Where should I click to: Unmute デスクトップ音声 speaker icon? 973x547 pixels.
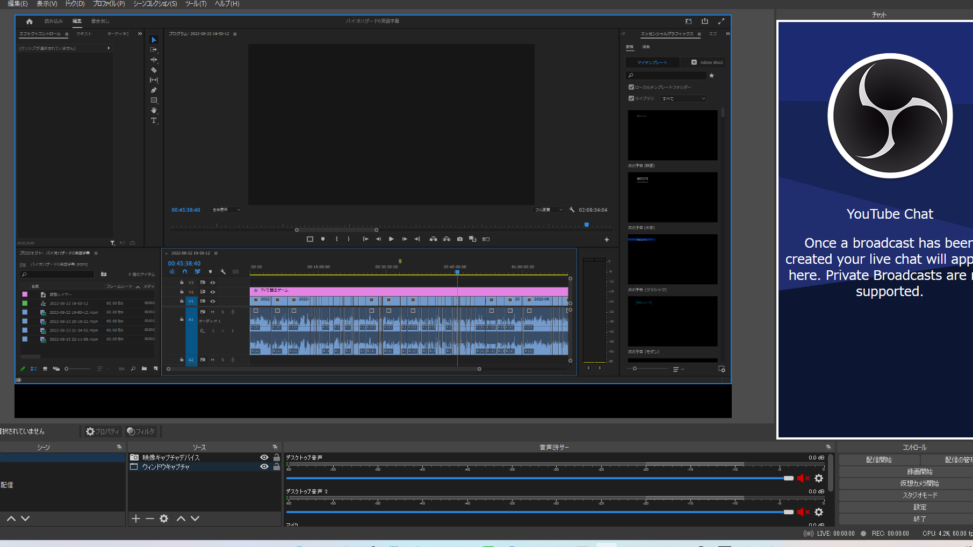click(x=803, y=478)
